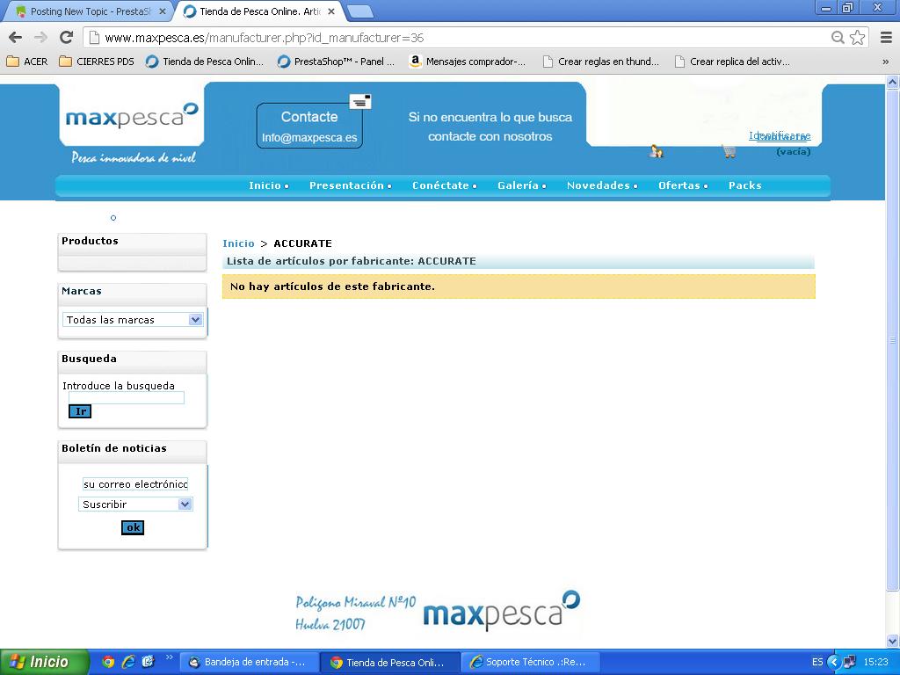Open Amazon Mensajes comprador bookmark
Viewport: 900px width, 675px height.
click(468, 62)
